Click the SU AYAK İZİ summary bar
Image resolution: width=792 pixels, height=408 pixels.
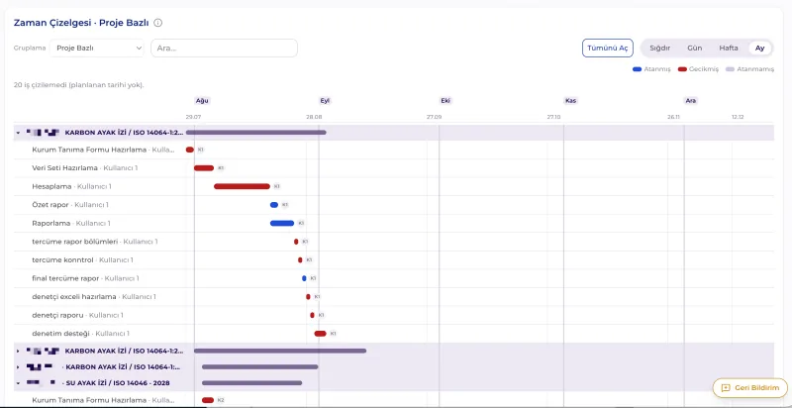[252, 383]
